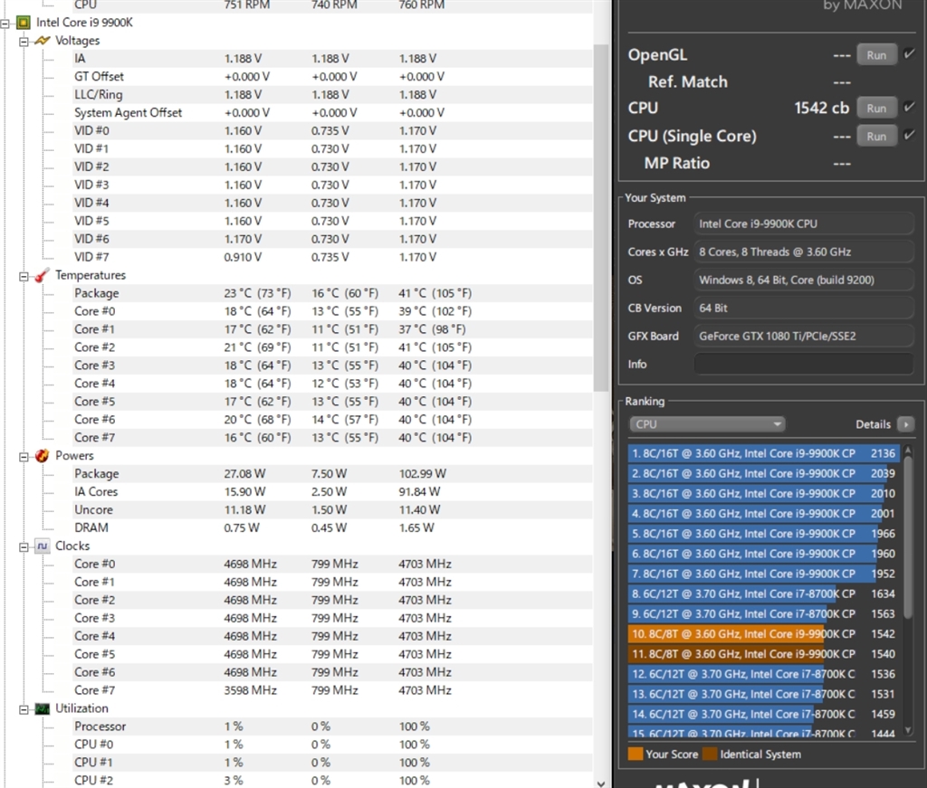Open the CPU ranking type dropdown in Cinebench
927x788 pixels.
707,424
